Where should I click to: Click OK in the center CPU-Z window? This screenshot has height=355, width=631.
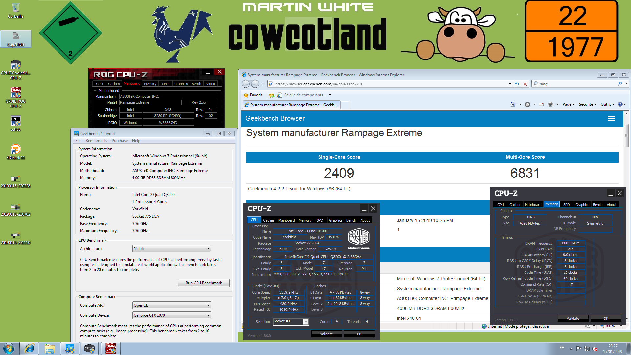[x=359, y=334]
